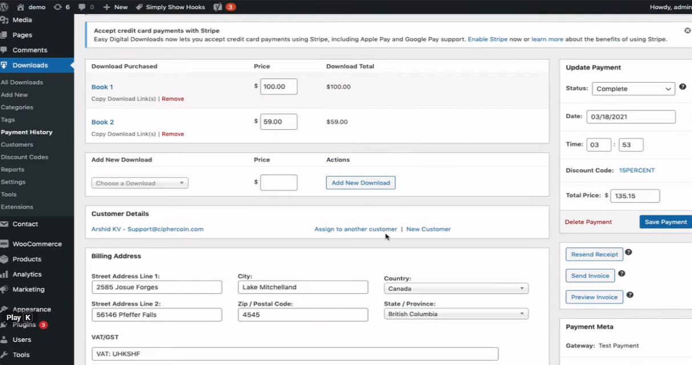Select Discount Codes in Downloads submenu
692x365 pixels.
point(25,157)
